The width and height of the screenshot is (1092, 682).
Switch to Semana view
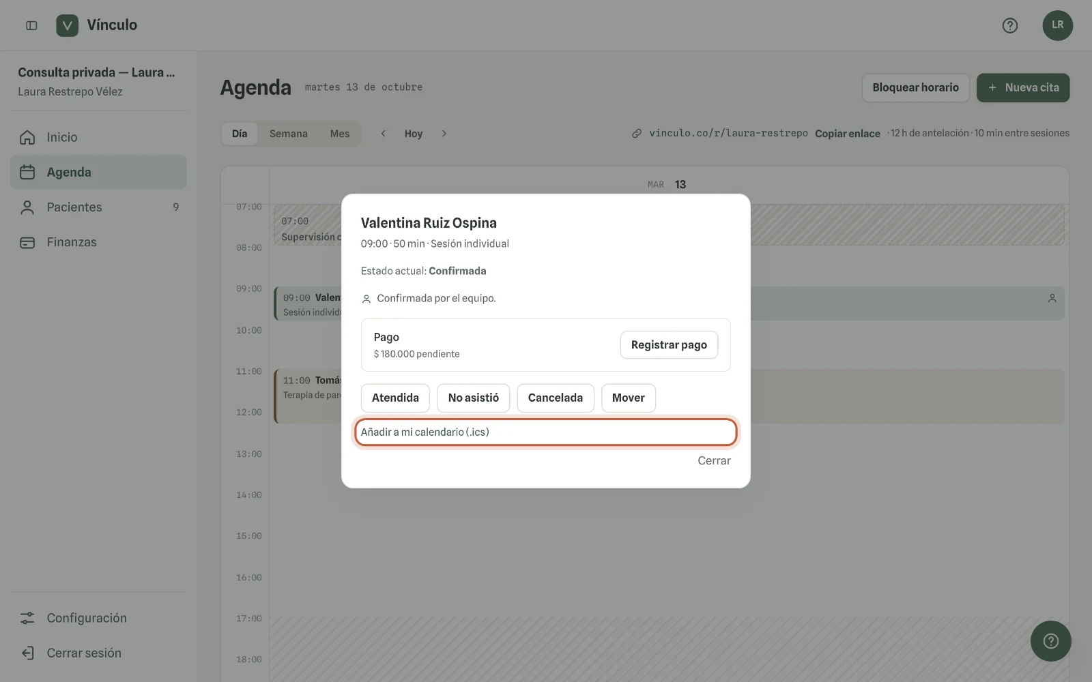coord(288,134)
